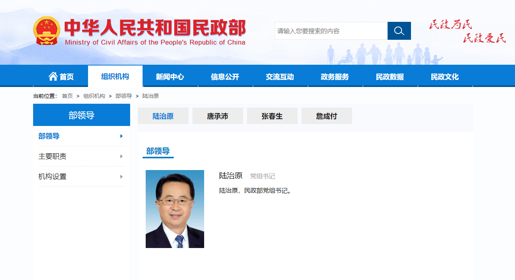The width and height of the screenshot is (515, 280).
Task: Click the national emblem logo
Action: tap(47, 30)
